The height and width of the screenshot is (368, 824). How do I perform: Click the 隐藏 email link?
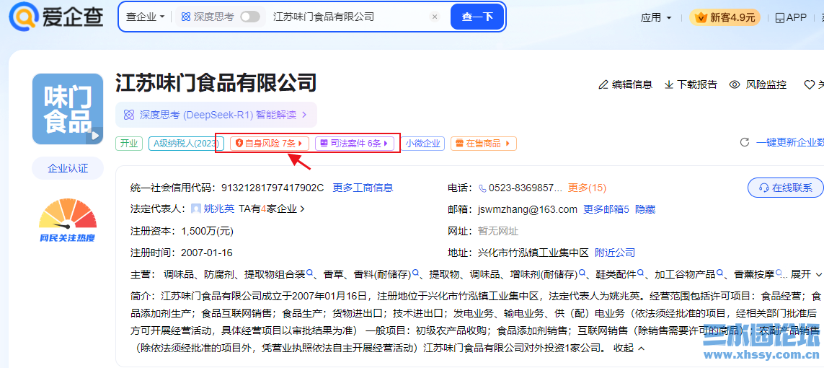pyautogui.click(x=645, y=210)
